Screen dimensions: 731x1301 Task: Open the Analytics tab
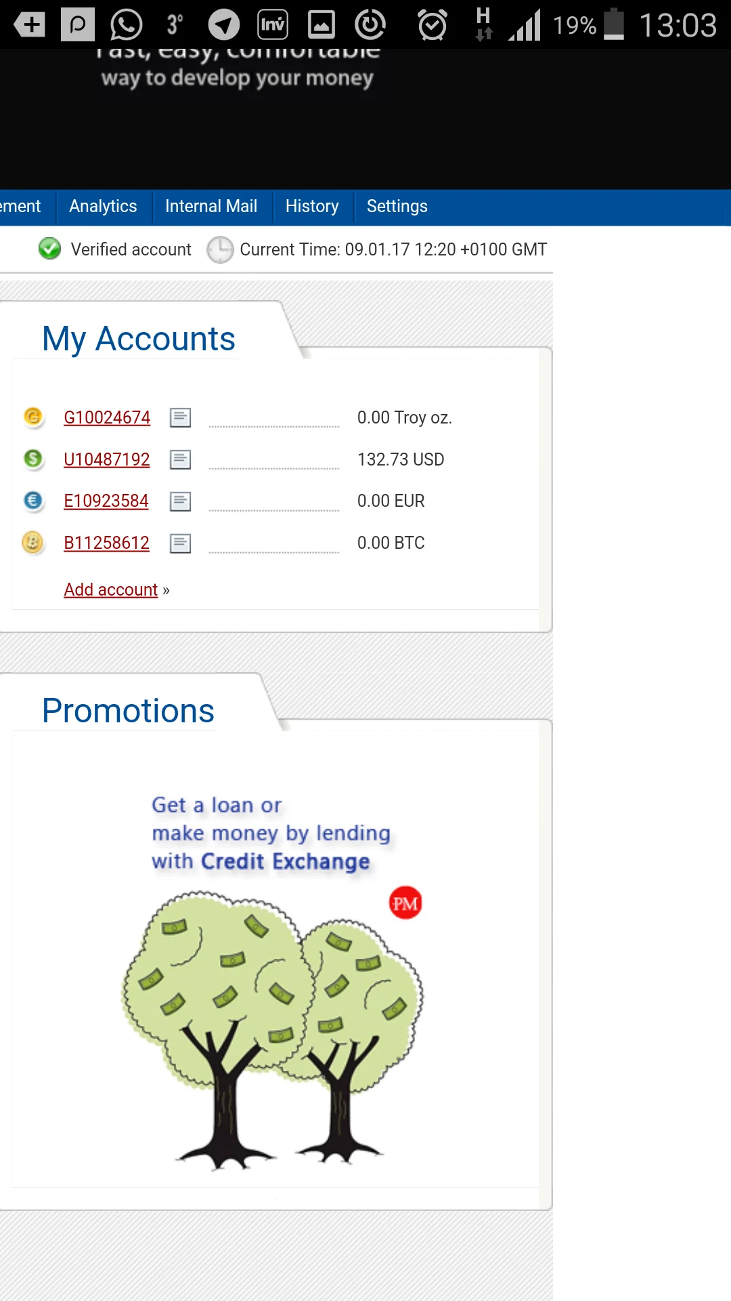(x=103, y=206)
